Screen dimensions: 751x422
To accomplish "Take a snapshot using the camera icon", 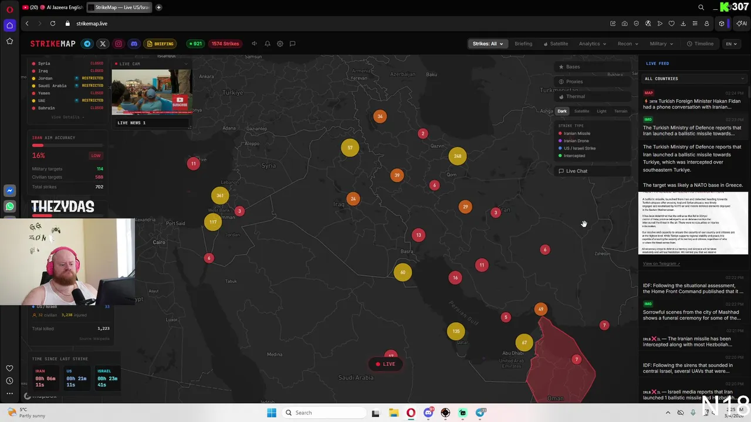I will [624, 23].
